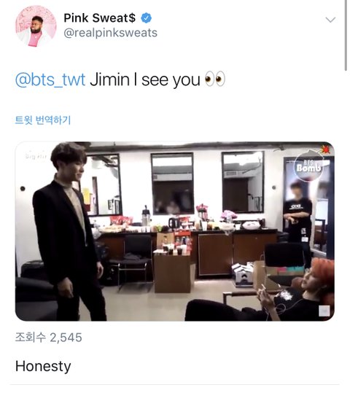Visit the @realpinksweats handle
Viewport: 350px width, 393px height.
tap(111, 33)
